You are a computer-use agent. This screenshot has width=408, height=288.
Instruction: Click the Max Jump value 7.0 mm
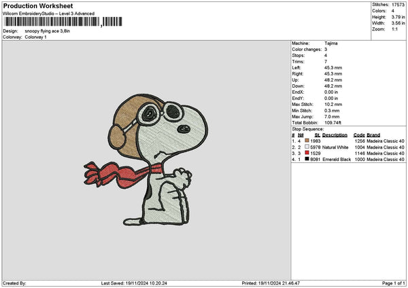pos(332,117)
